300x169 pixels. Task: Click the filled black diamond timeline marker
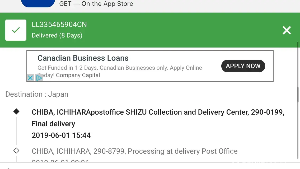coord(16,111)
